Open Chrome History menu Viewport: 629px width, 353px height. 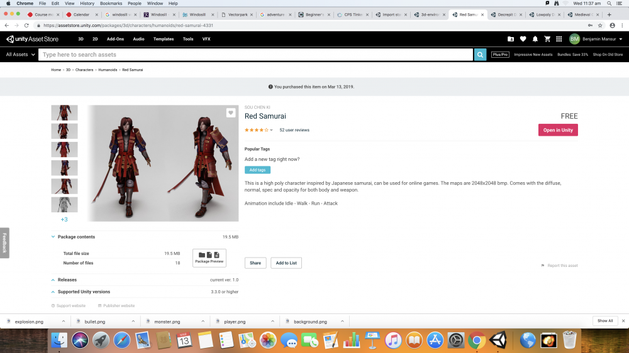click(x=87, y=3)
